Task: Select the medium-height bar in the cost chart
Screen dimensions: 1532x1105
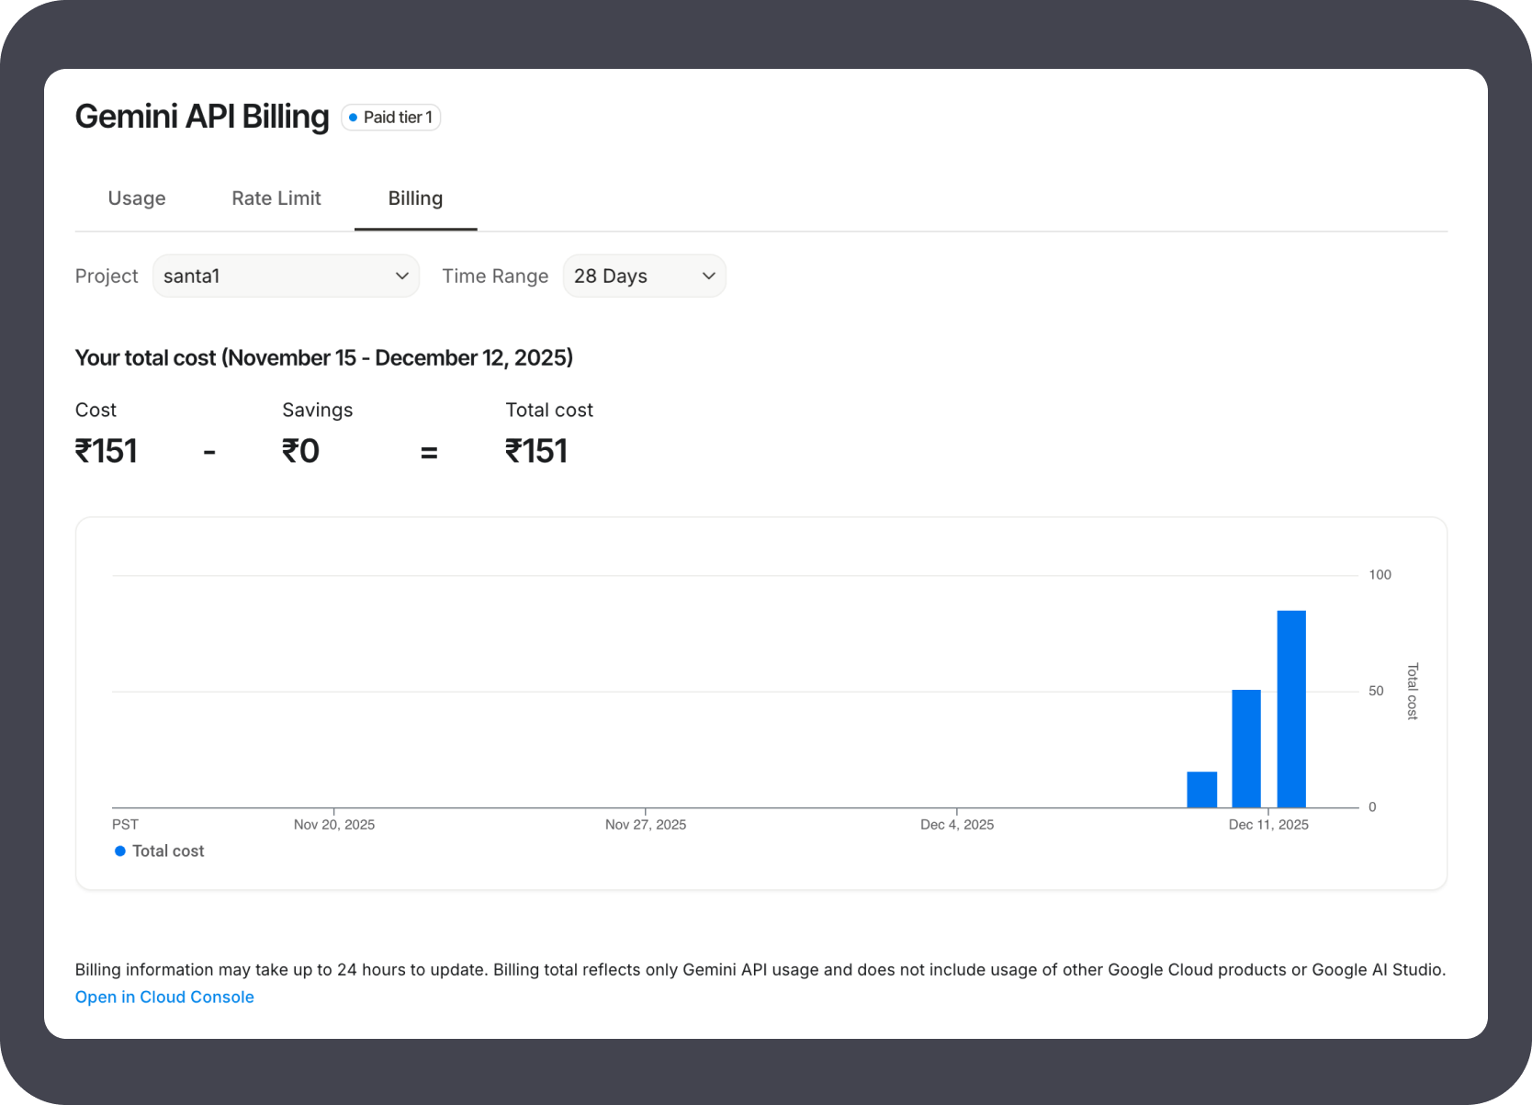Action: coord(1246,749)
